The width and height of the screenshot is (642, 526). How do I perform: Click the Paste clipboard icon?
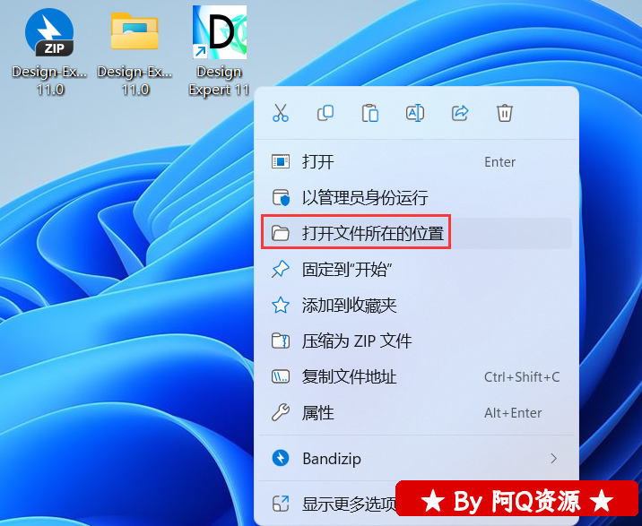[370, 113]
